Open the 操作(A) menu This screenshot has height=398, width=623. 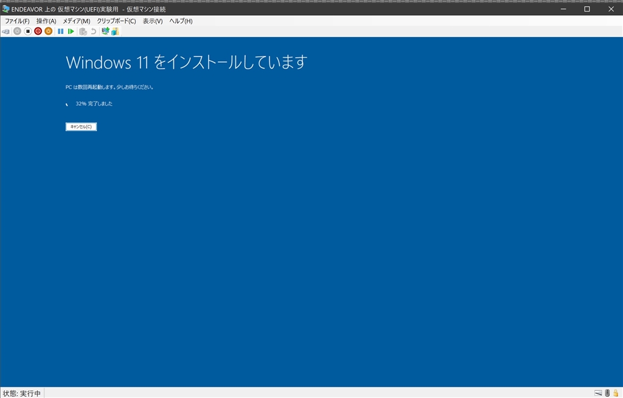[46, 21]
